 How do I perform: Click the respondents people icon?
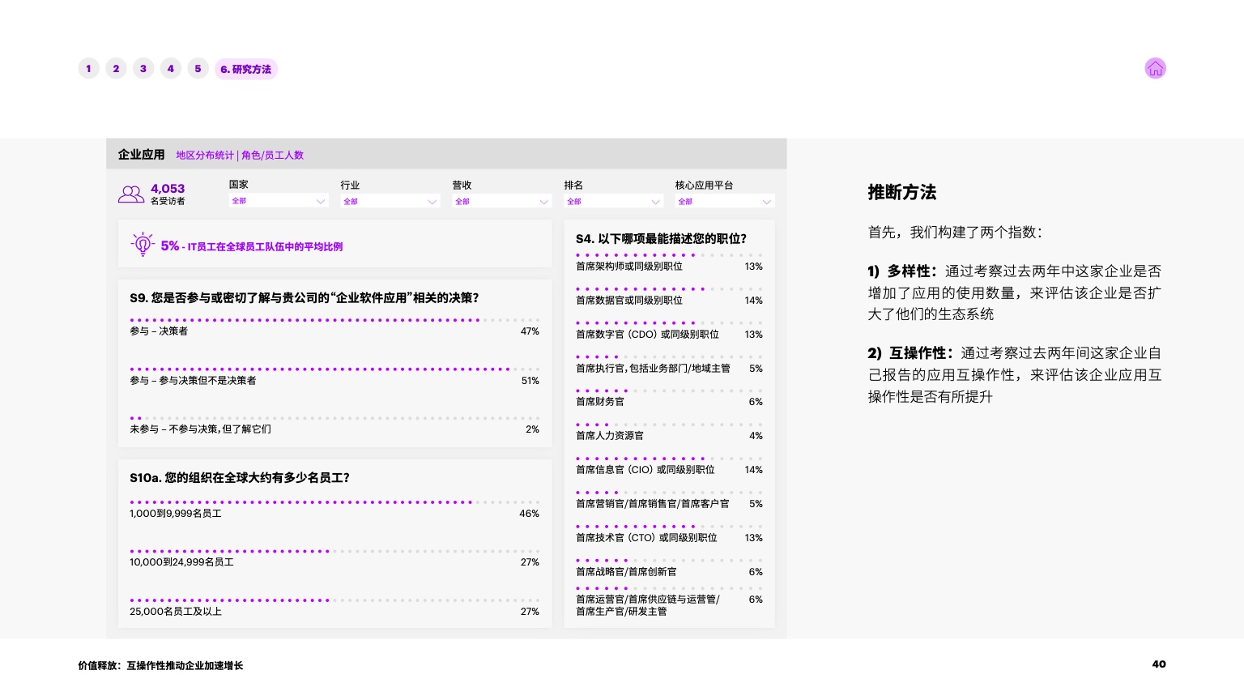pos(131,194)
